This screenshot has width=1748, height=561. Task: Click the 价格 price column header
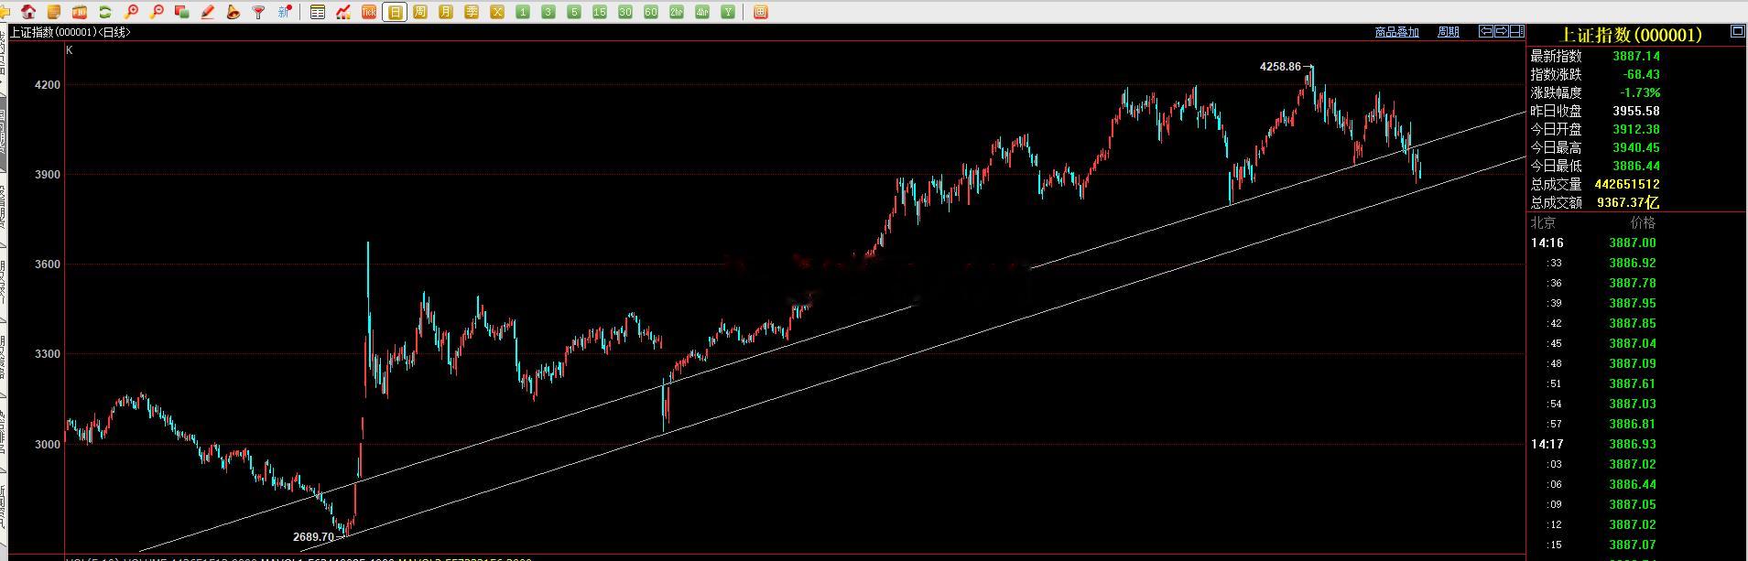(1643, 222)
